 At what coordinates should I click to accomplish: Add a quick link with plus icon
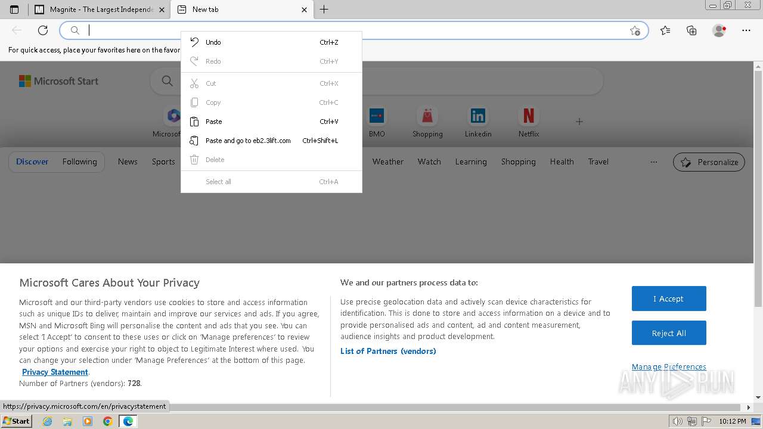tap(579, 122)
